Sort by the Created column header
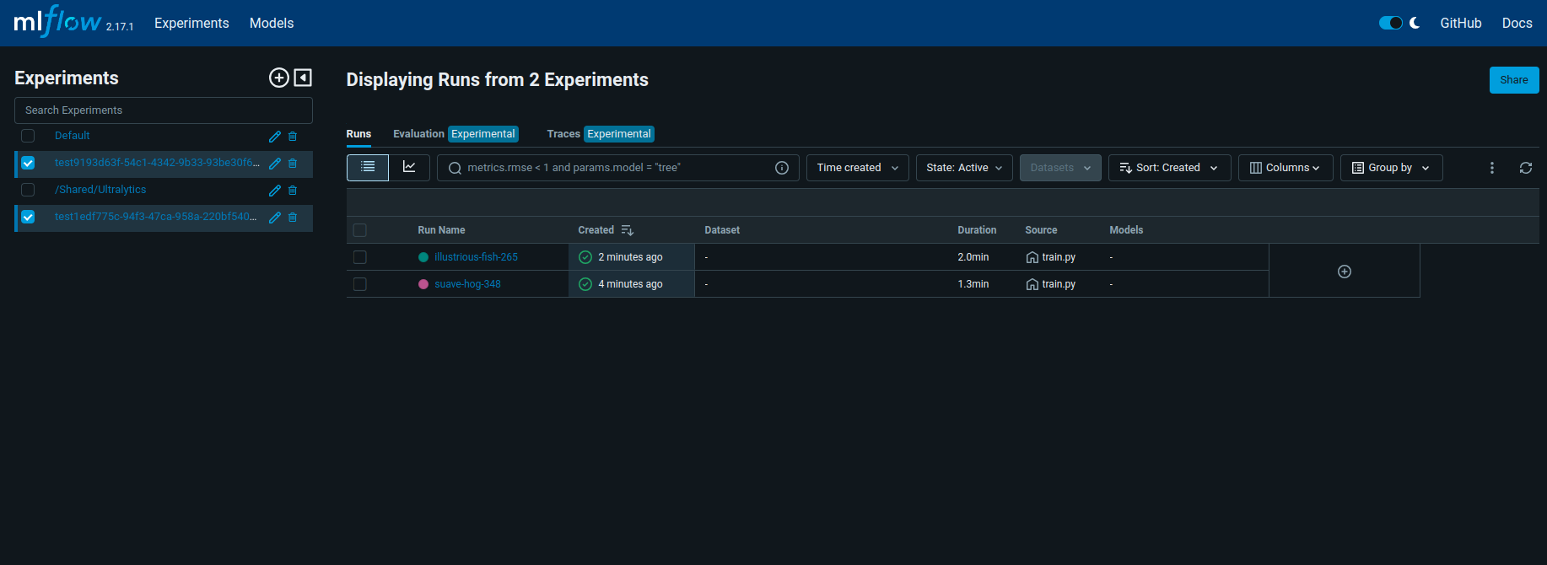This screenshot has height=565, width=1547. pos(596,230)
